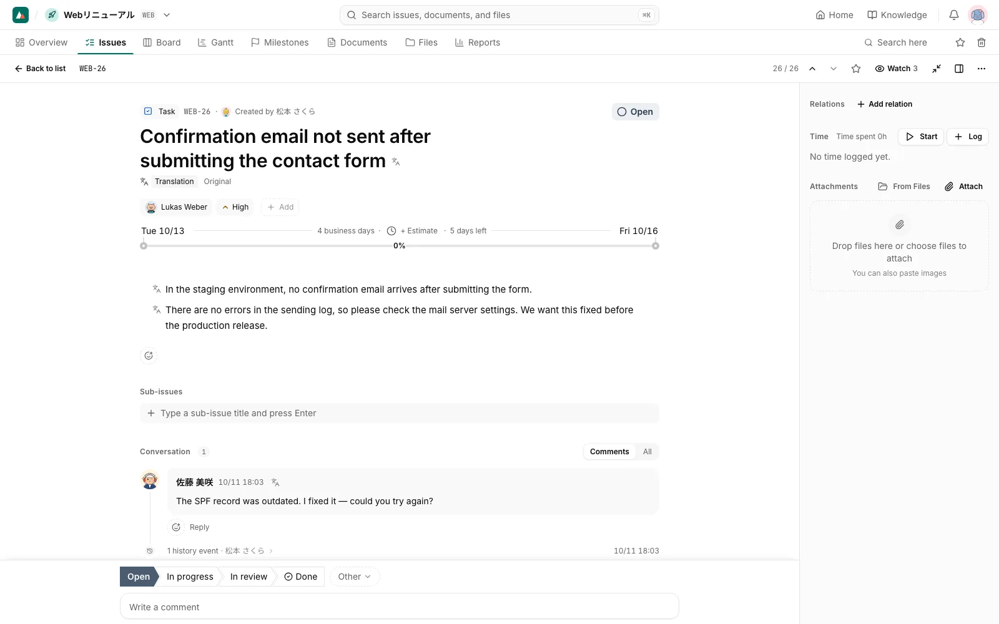Show All activity in conversation

click(x=647, y=452)
